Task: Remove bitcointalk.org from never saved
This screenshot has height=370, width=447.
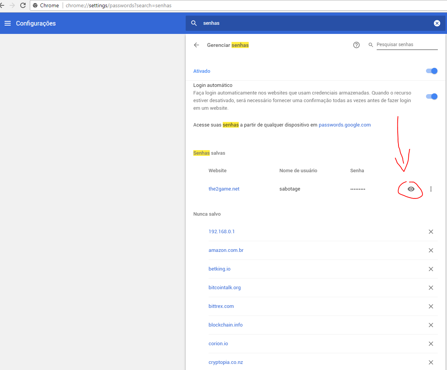Action: (431, 288)
